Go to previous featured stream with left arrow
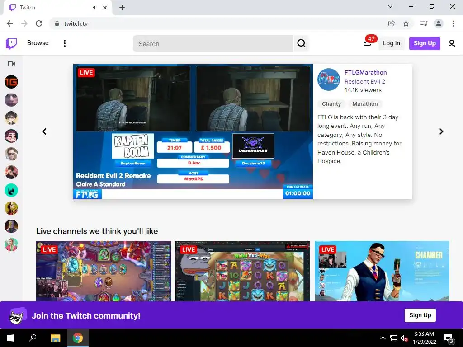463x347 pixels. click(44, 131)
